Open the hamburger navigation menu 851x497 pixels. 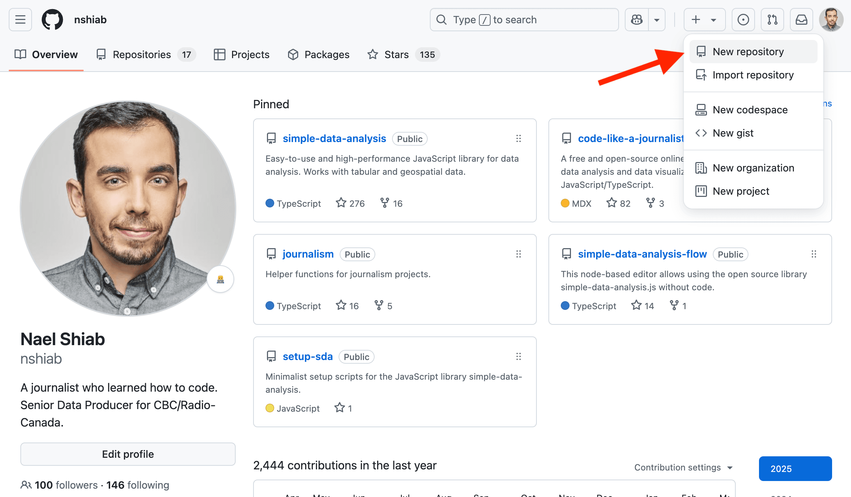tap(20, 20)
